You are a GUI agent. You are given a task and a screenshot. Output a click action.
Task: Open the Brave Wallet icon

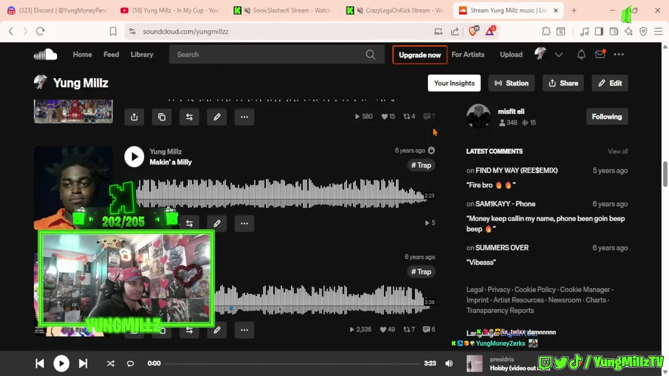[614, 31]
